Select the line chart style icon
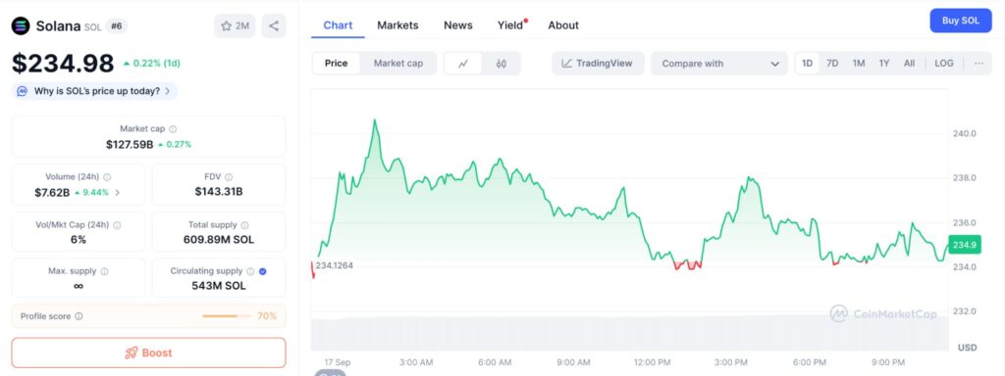Viewport: 1005px width, 376px height. [463, 64]
